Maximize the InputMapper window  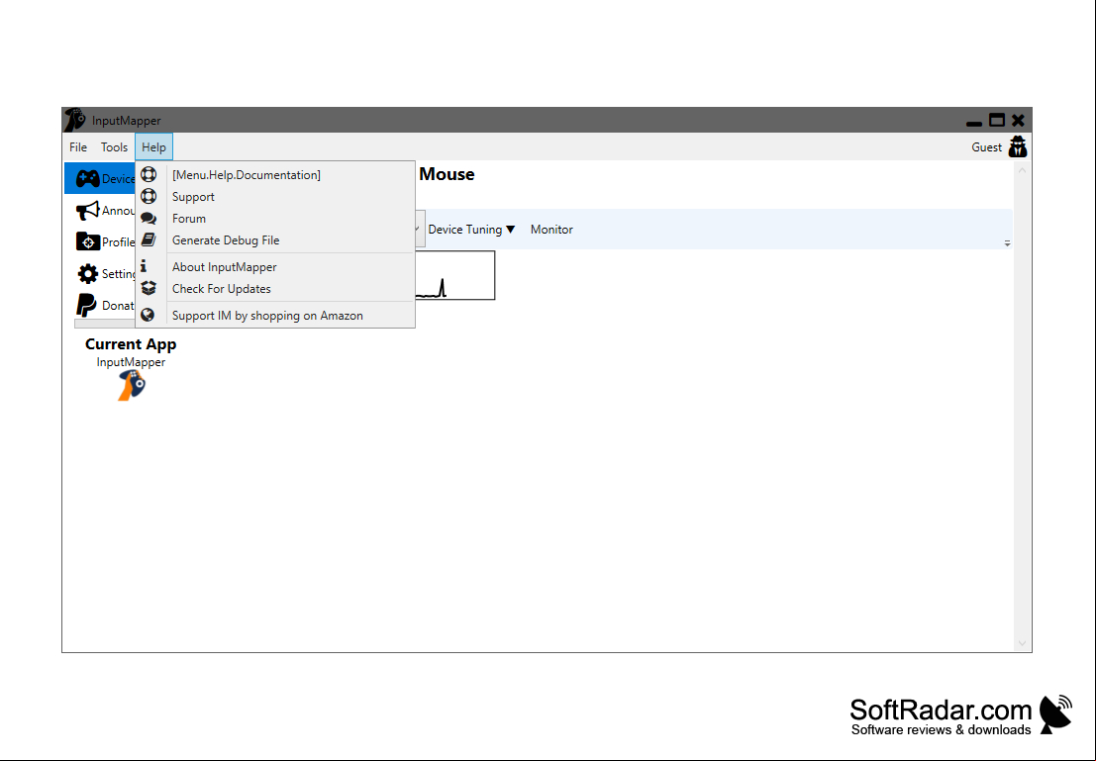pyautogui.click(x=997, y=120)
